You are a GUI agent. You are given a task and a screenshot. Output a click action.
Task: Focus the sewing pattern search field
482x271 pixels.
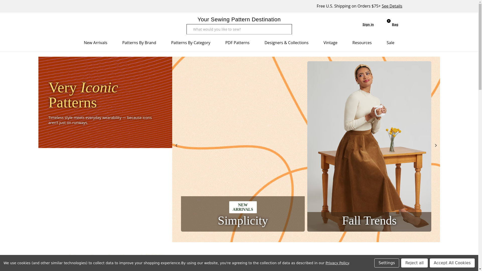239,29
